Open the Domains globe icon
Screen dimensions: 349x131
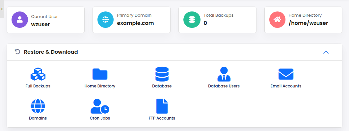tap(38, 106)
